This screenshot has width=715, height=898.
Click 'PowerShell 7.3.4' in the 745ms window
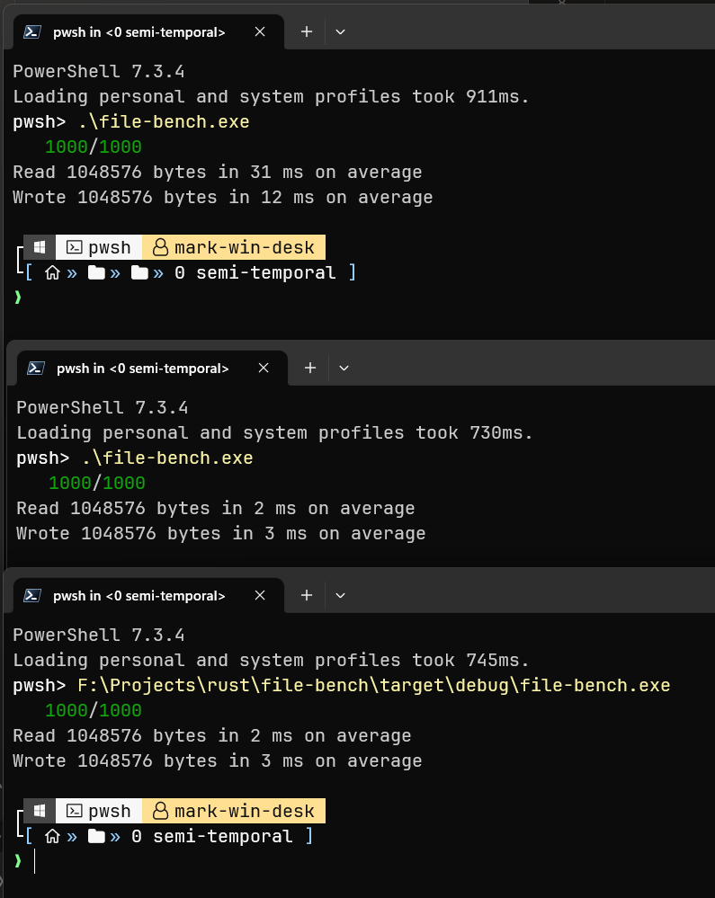tap(99, 636)
